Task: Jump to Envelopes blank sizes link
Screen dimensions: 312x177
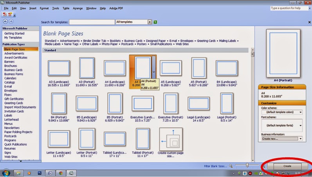Action: pyautogui.click(x=187, y=41)
